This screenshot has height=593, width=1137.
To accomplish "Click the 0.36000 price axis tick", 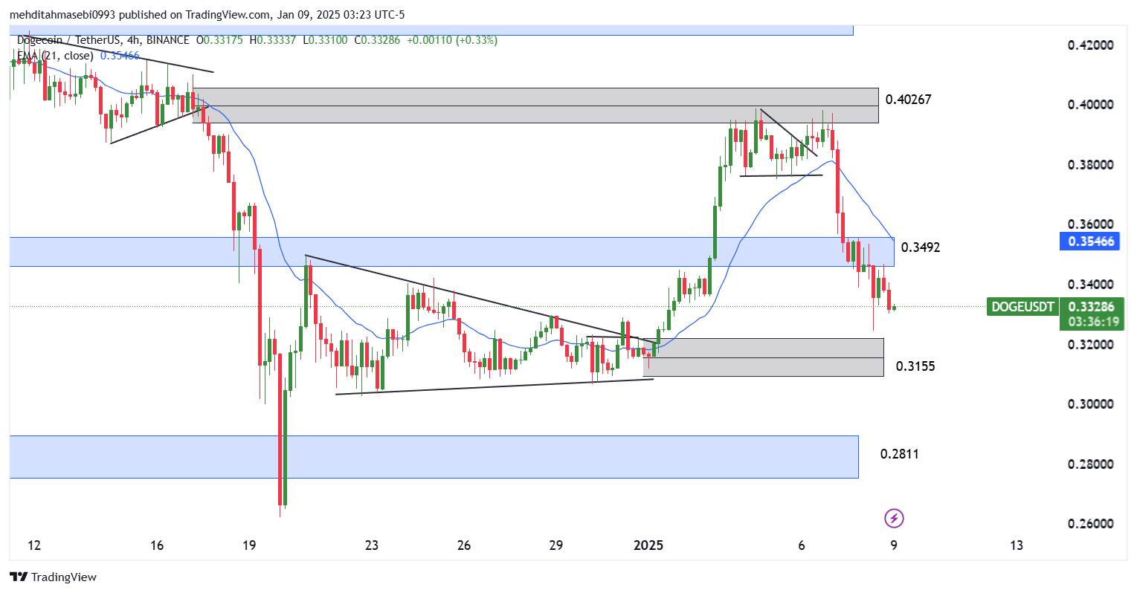I will 1091,224.
